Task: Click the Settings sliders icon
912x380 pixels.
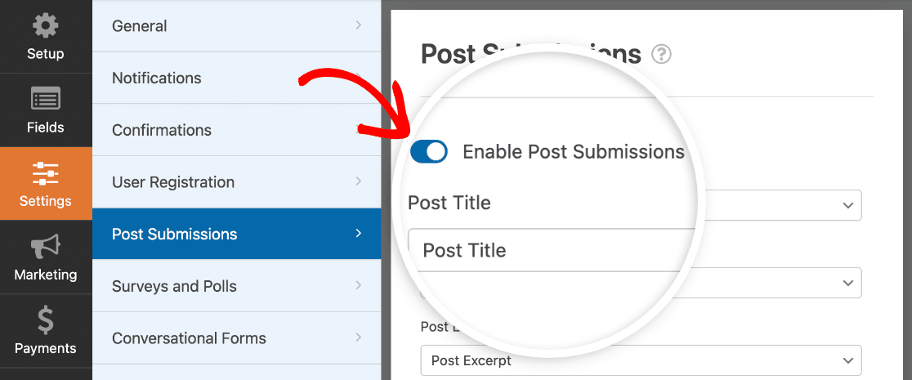Action: coord(45,173)
